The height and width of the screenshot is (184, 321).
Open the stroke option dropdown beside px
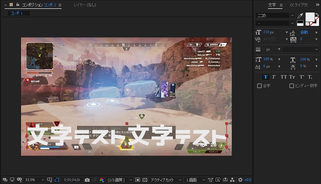[300, 49]
